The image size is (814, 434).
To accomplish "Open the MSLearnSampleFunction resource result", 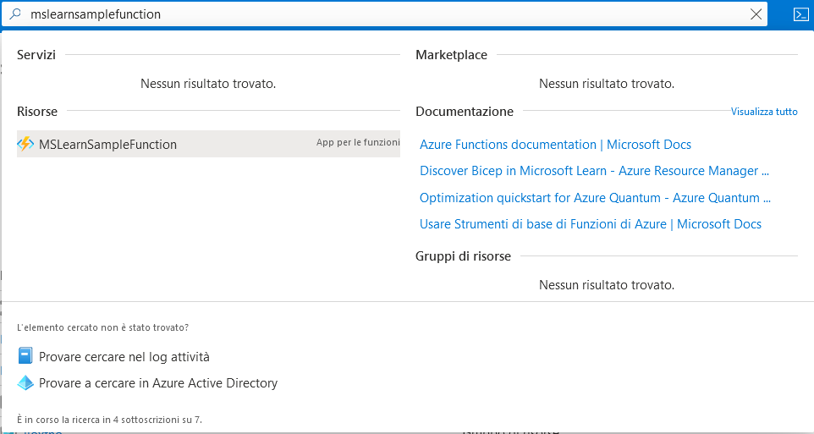I will coord(108,145).
